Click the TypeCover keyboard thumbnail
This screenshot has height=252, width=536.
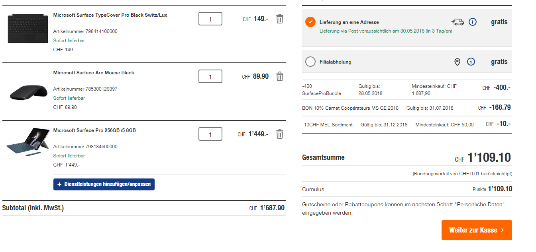(x=25, y=28)
